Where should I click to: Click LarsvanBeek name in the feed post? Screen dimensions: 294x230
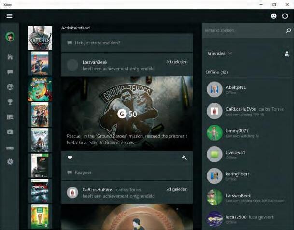pyautogui.click(x=95, y=62)
